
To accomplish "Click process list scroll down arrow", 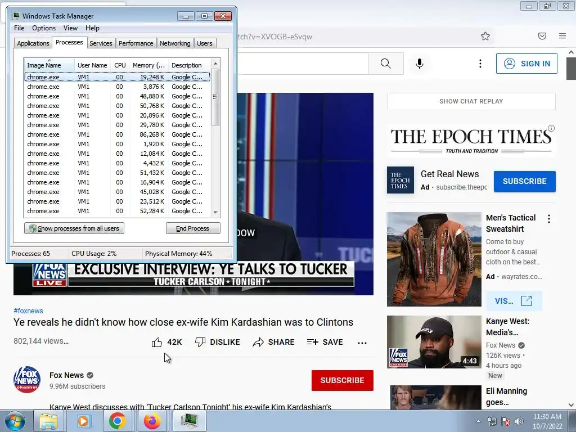I will click(x=215, y=212).
